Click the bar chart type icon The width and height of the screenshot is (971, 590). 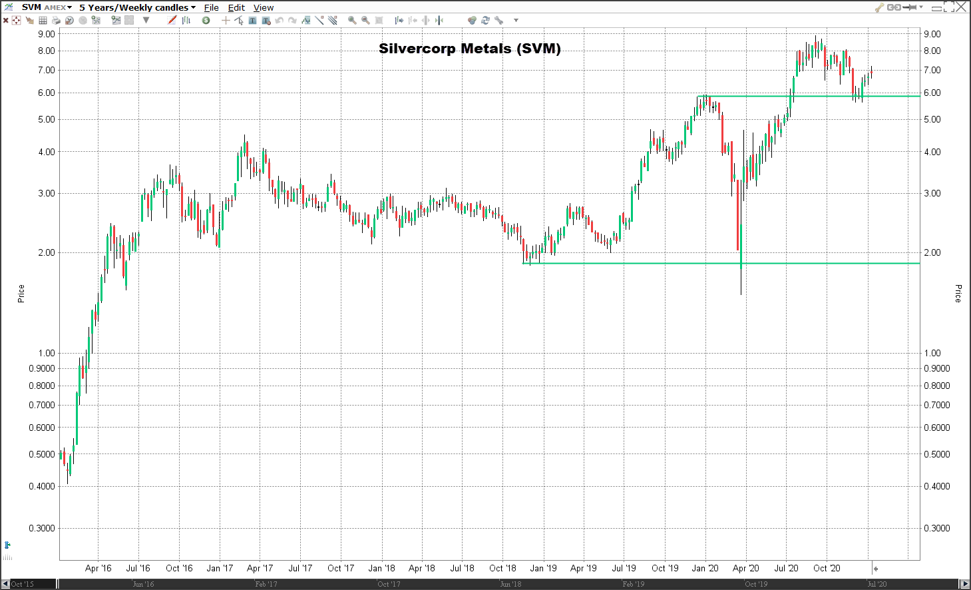[x=186, y=20]
